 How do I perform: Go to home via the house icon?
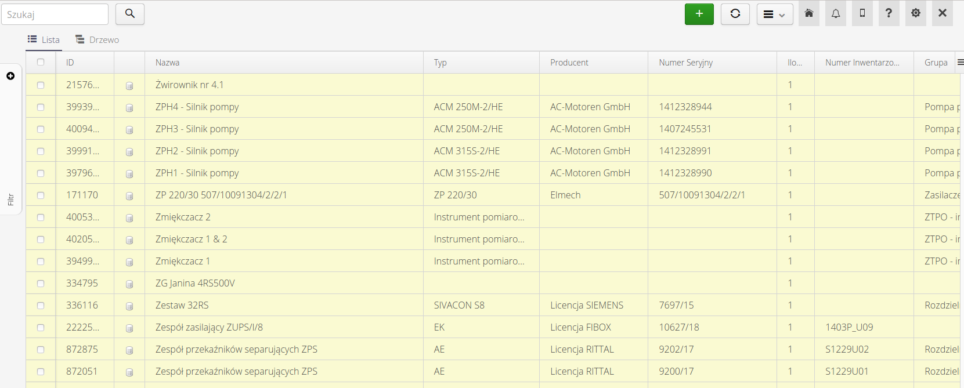click(808, 14)
